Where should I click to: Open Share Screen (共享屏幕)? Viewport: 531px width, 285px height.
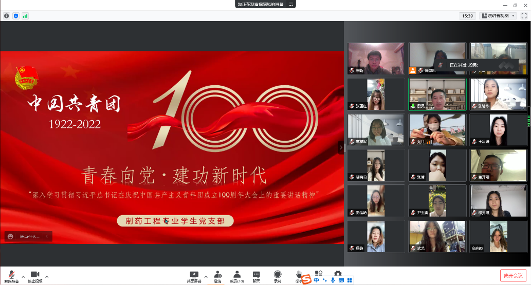click(194, 276)
